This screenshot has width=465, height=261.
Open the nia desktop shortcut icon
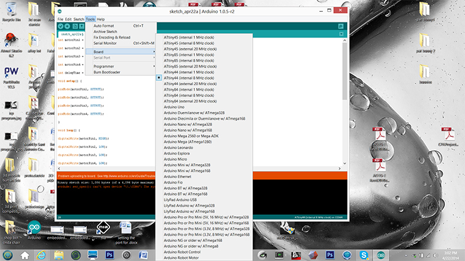click(103, 230)
